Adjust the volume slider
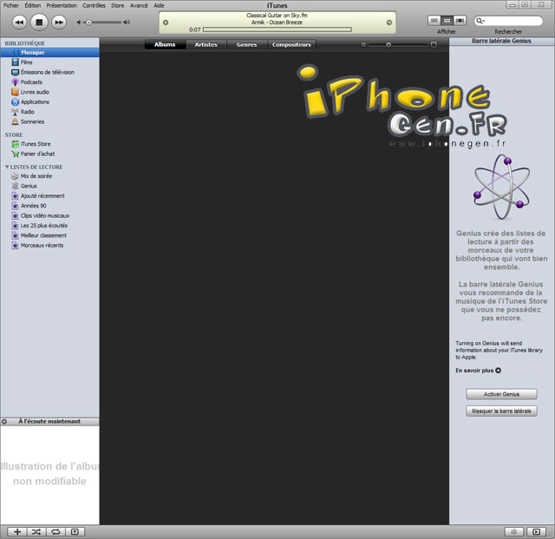This screenshot has width=555, height=539. [x=104, y=23]
